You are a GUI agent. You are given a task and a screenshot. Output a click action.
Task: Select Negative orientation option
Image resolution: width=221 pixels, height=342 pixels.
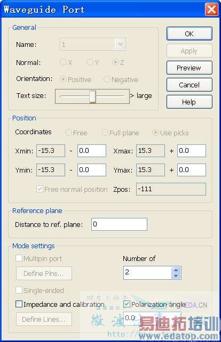point(107,79)
